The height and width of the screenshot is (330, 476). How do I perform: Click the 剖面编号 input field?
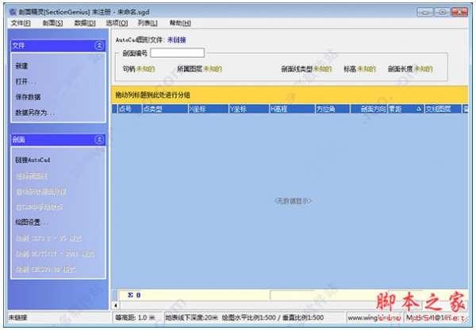click(177, 53)
